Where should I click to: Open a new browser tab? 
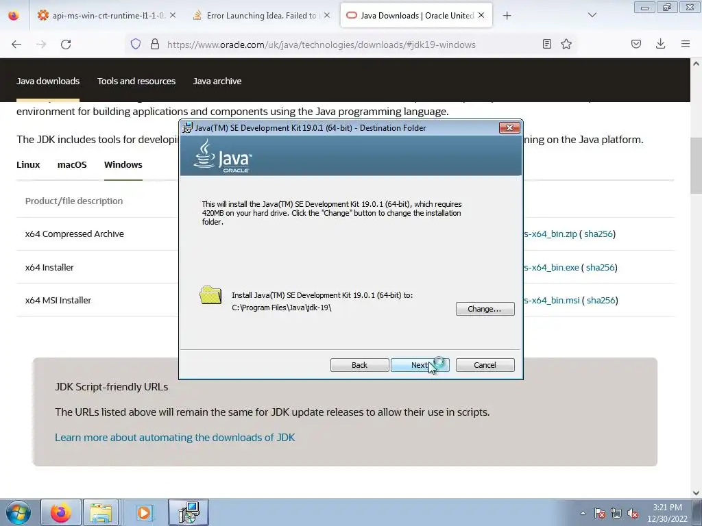click(x=507, y=16)
